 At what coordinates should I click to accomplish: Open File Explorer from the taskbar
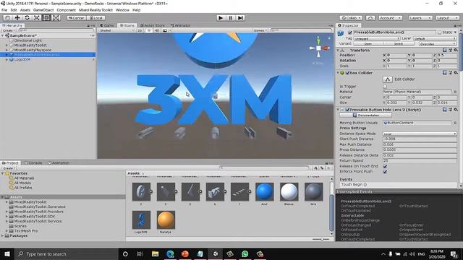click(x=155, y=253)
